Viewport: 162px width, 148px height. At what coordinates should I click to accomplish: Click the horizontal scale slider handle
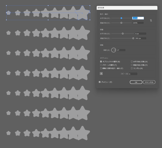122,18
